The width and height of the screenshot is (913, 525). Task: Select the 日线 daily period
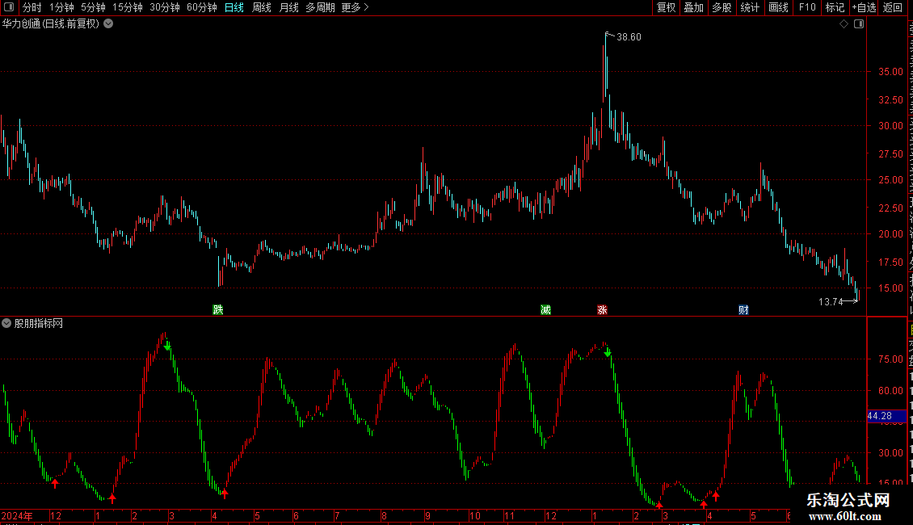pyautogui.click(x=234, y=7)
